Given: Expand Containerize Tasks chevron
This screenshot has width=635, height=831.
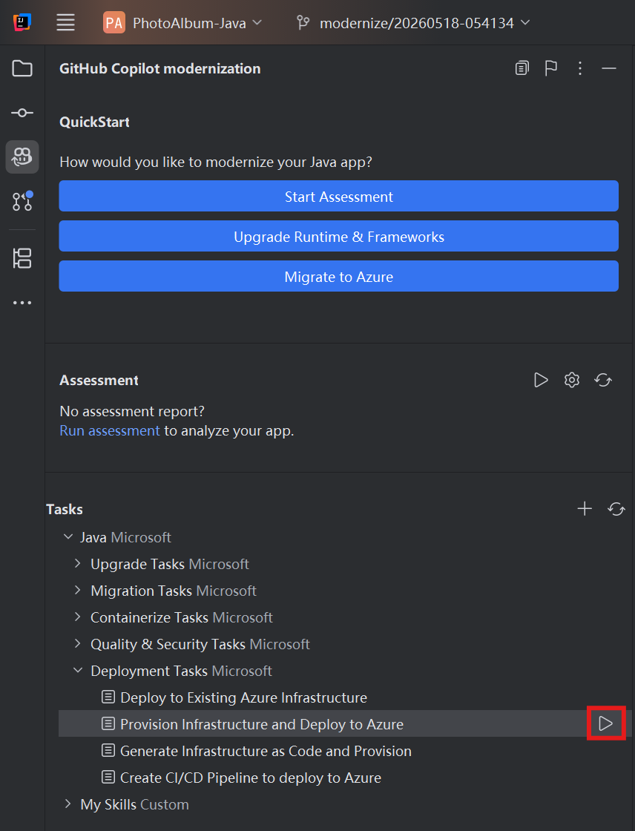Looking at the screenshot, I should 78,617.
